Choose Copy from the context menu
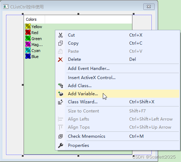Screen dimensions: 181x162 (118, 43)
